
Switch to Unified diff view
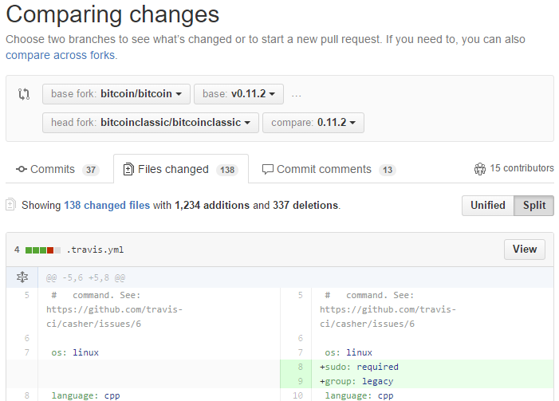click(487, 205)
